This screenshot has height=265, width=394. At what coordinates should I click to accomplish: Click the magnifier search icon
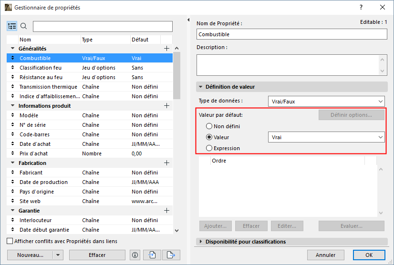24,26
